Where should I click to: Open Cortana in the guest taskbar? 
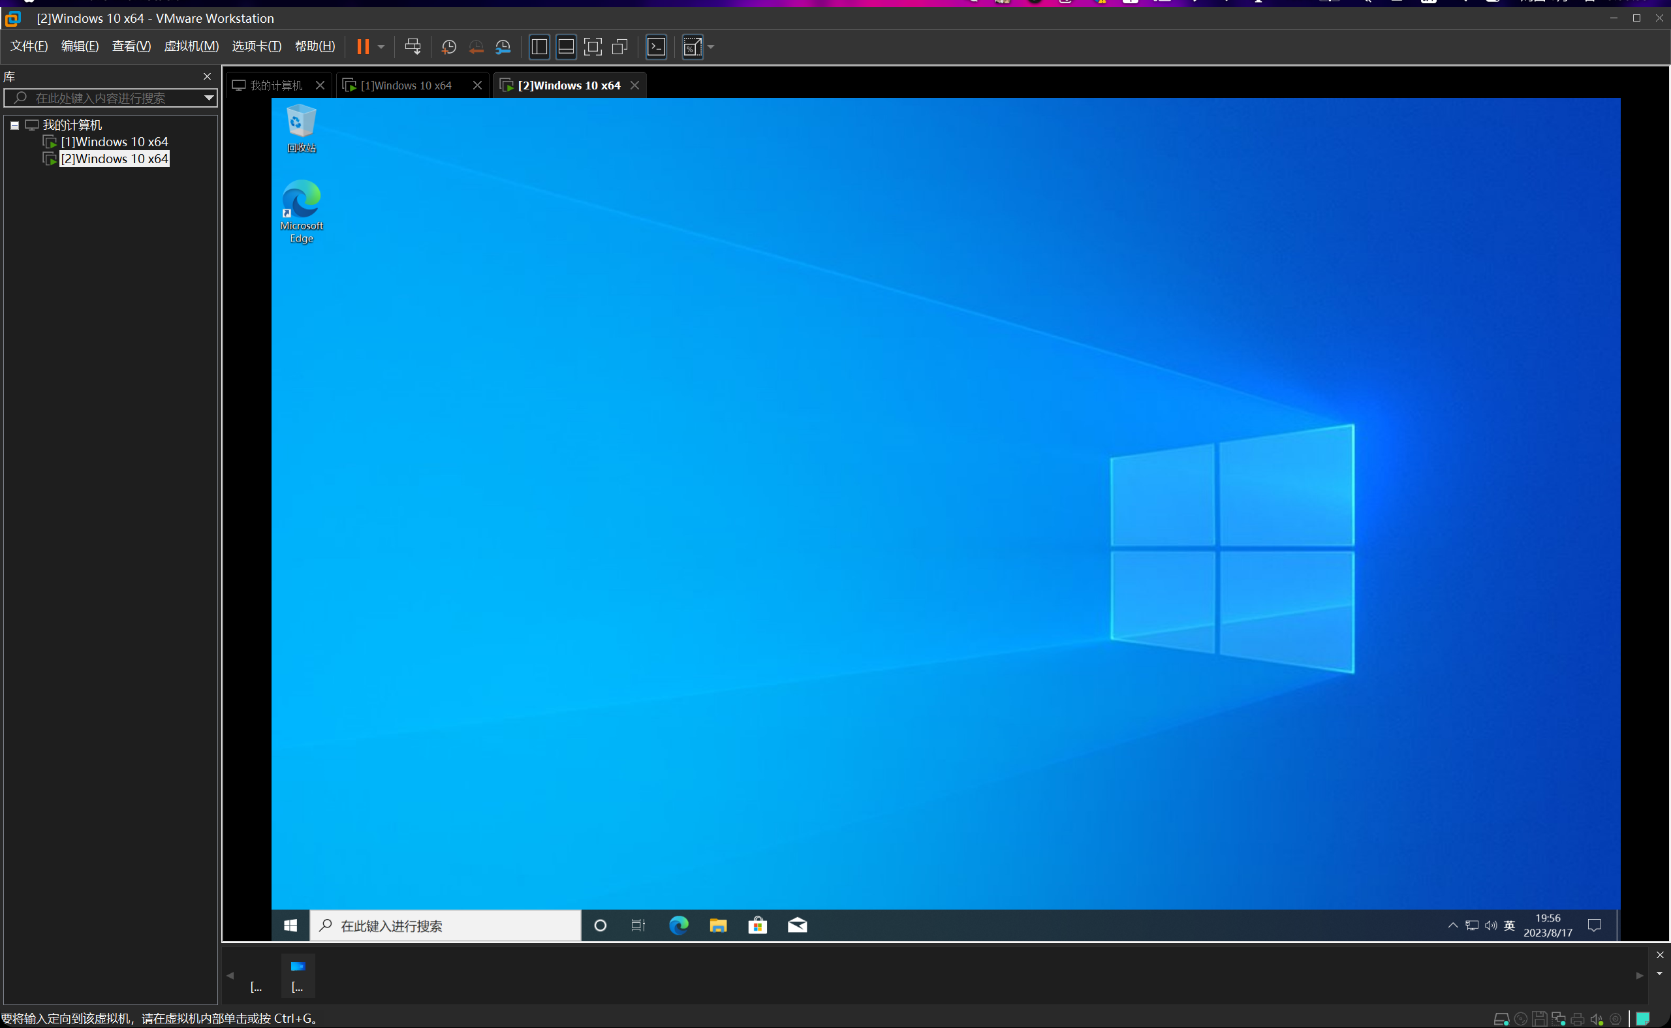[x=600, y=926]
